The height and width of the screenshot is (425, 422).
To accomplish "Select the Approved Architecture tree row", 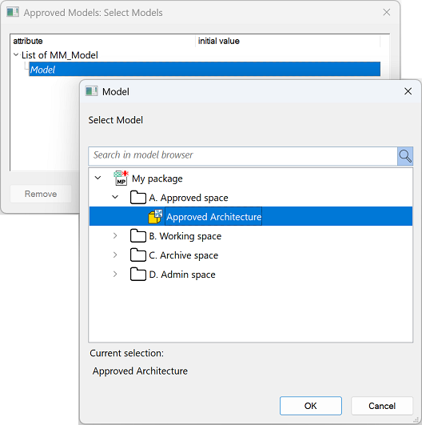I will point(251,216).
